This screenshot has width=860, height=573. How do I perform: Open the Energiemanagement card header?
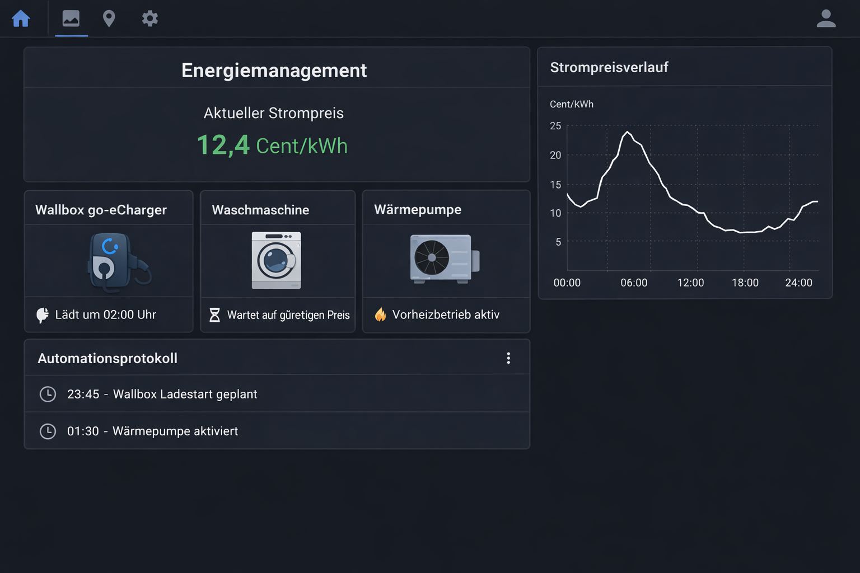tap(274, 69)
